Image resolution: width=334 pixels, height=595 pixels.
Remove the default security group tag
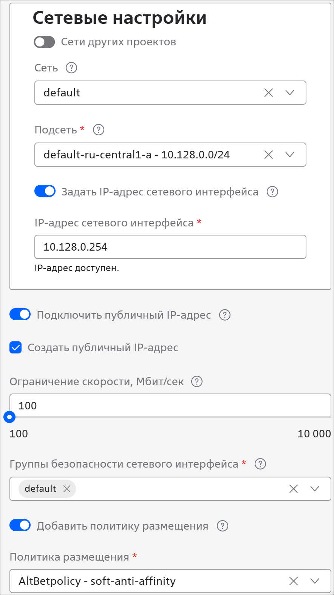[67, 489]
